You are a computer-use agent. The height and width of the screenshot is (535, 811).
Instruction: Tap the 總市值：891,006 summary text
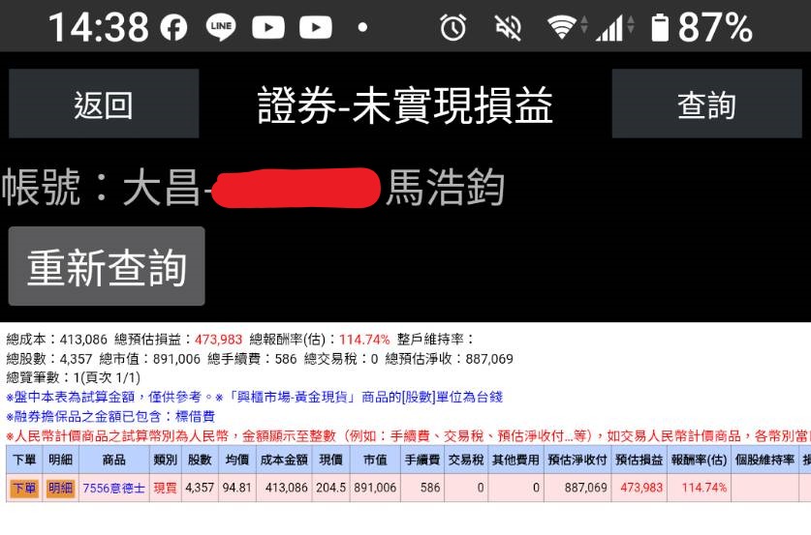pos(149,358)
